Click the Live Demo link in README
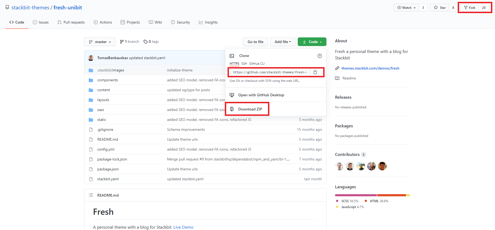This screenshot has height=230, width=495. tap(183, 227)
